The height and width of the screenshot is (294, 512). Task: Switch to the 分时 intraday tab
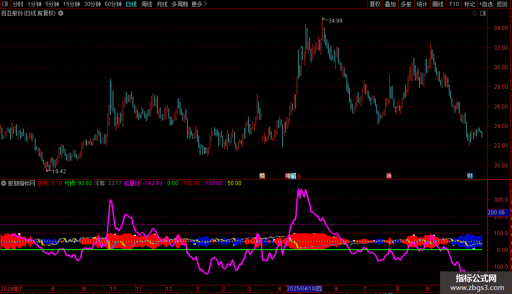18,4
